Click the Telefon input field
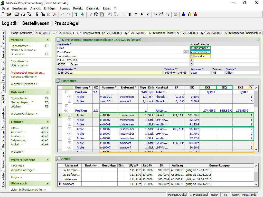This screenshot has height=197, width=263. 176,73
